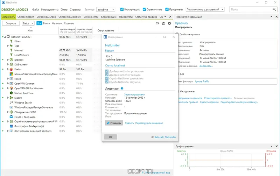
Task: Click the collapse-arrows icon left of refresh
Action: point(157,23)
